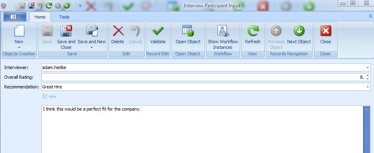Open the Interviewer dropdown arrow
374x153 pixels.
[x=368, y=68]
